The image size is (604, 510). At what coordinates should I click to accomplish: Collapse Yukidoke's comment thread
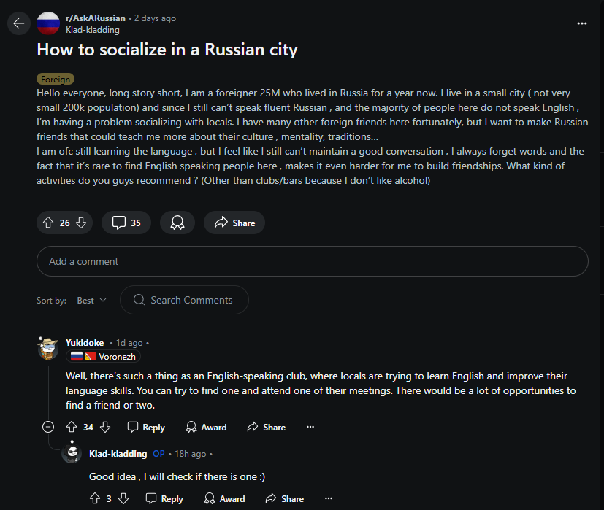click(x=48, y=428)
